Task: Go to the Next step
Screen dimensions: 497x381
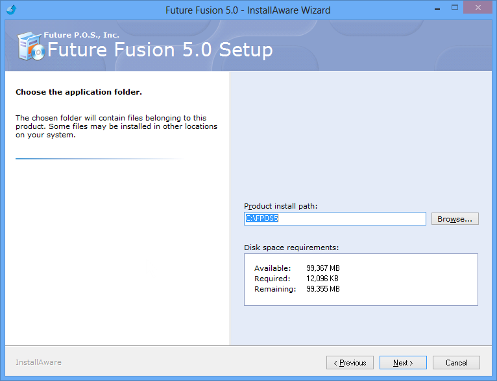Action: click(403, 363)
